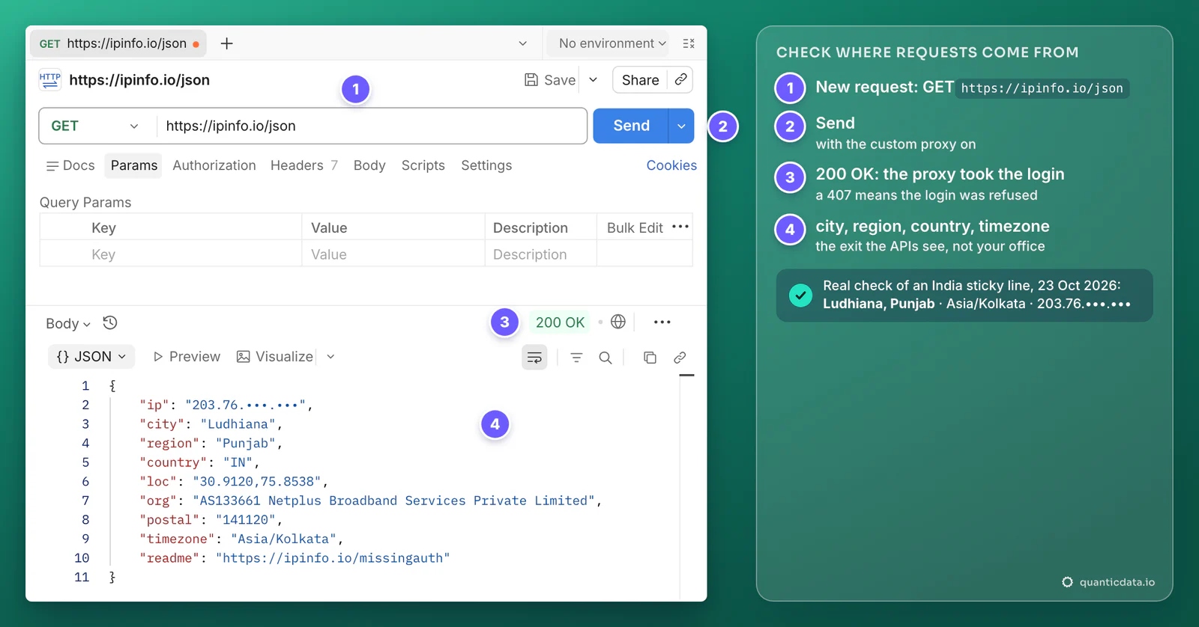This screenshot has width=1199, height=627.
Task: Toggle line wrap icon in response
Action: pos(534,358)
